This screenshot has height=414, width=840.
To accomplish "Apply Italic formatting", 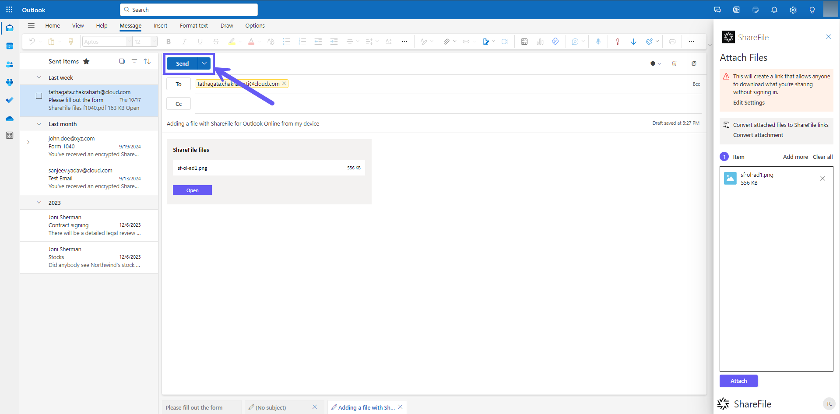I will click(184, 42).
